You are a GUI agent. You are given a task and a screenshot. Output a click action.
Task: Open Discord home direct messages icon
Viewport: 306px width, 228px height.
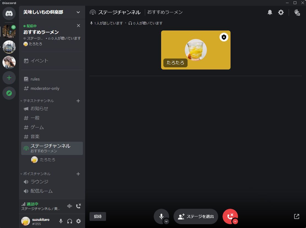tap(9, 13)
